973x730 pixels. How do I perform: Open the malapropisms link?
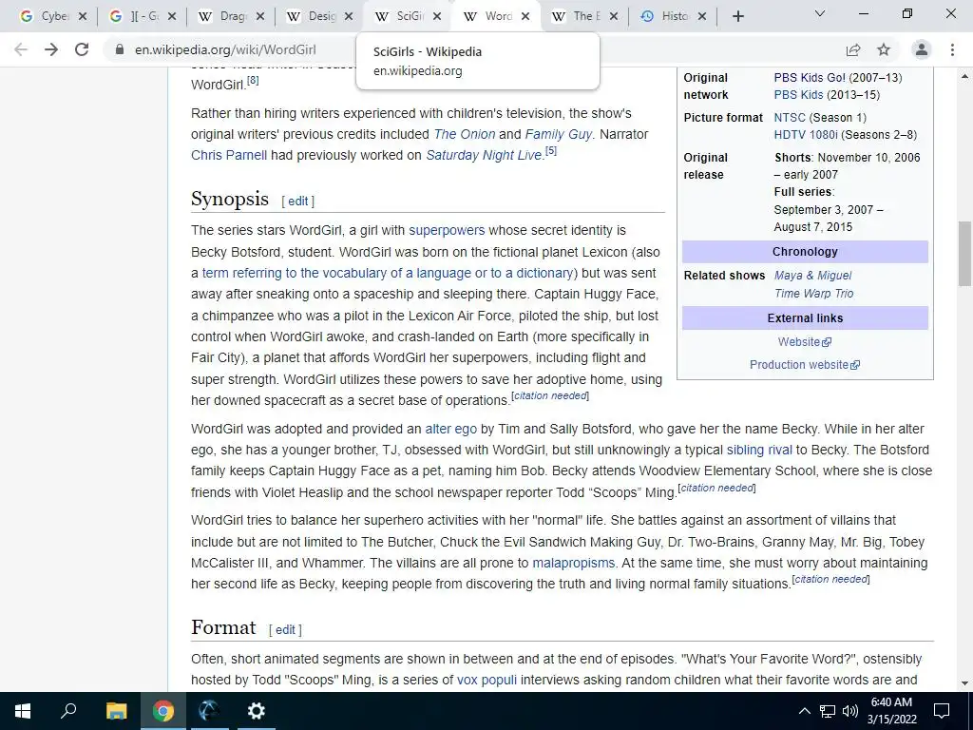click(573, 563)
